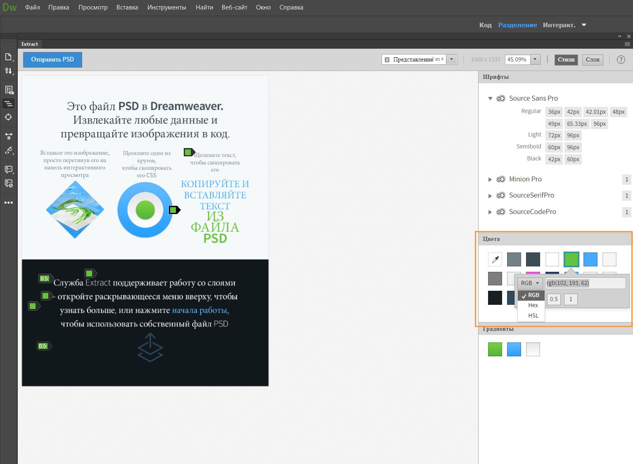
Task: Toggle the Слои panel button
Action: coord(593,59)
